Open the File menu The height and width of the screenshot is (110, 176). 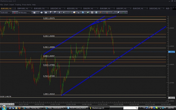pyautogui.click(x=1, y=5)
